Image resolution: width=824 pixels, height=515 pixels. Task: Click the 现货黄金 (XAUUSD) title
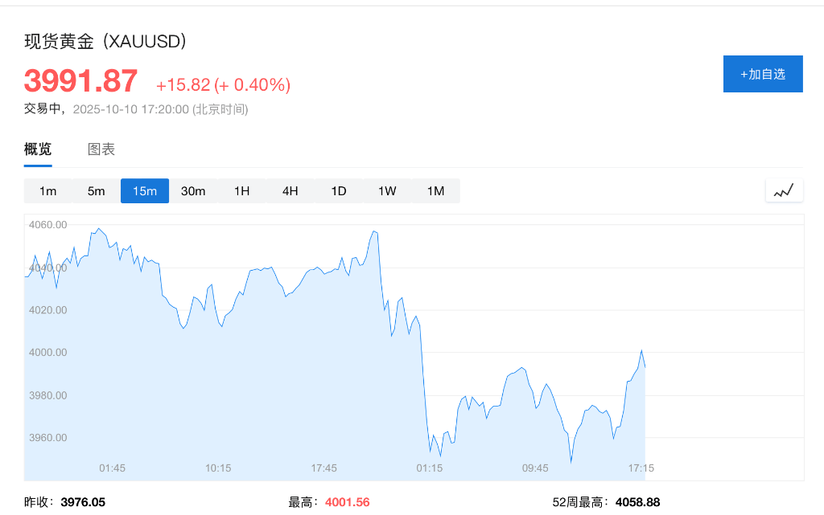point(105,41)
